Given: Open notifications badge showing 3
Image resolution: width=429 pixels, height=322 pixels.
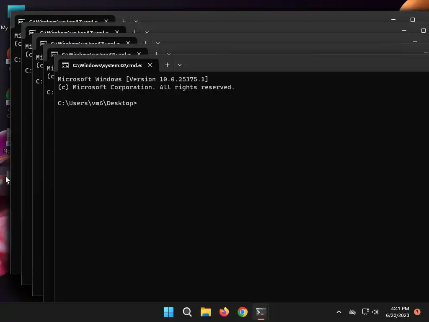Looking at the screenshot, I should 417,312.
